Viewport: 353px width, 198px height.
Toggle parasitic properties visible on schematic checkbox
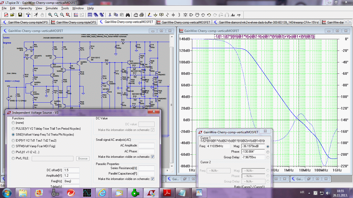coord(153,179)
